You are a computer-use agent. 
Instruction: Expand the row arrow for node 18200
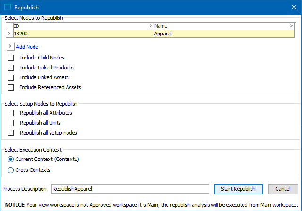pyautogui.click(x=9, y=34)
